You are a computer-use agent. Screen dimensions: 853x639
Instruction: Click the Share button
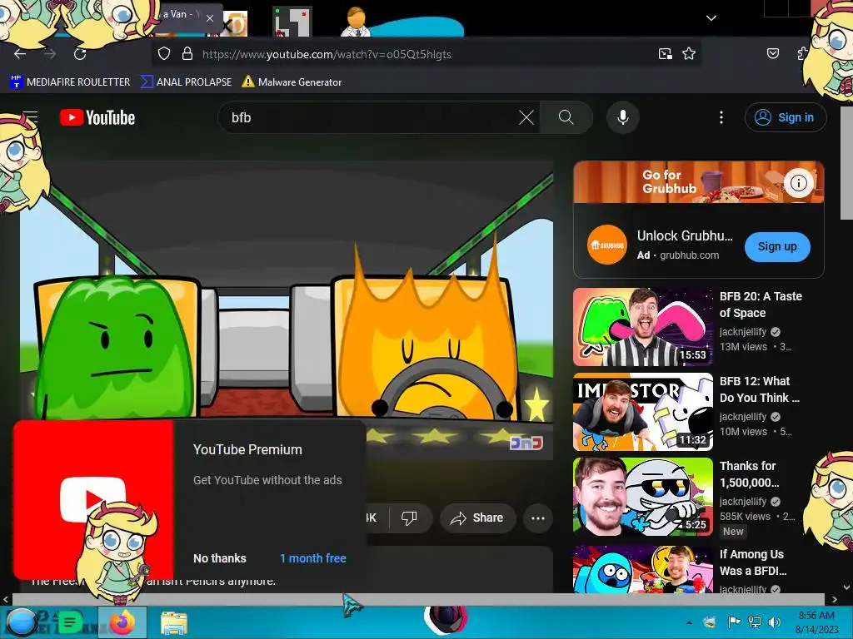click(477, 518)
